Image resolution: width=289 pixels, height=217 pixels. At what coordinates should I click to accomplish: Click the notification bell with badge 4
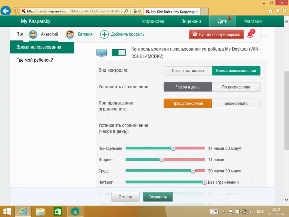coord(251,34)
